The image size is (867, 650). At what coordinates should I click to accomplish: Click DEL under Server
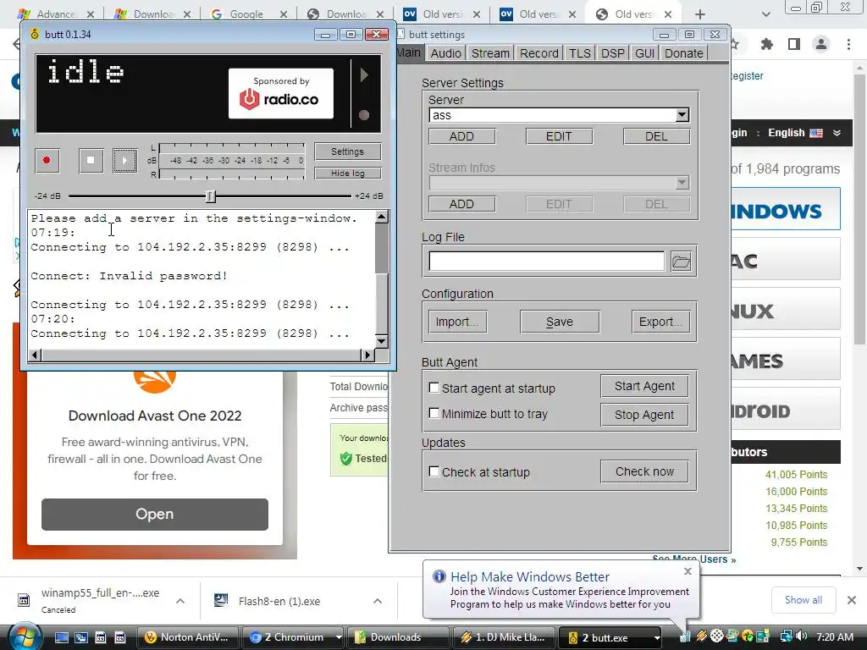656,136
